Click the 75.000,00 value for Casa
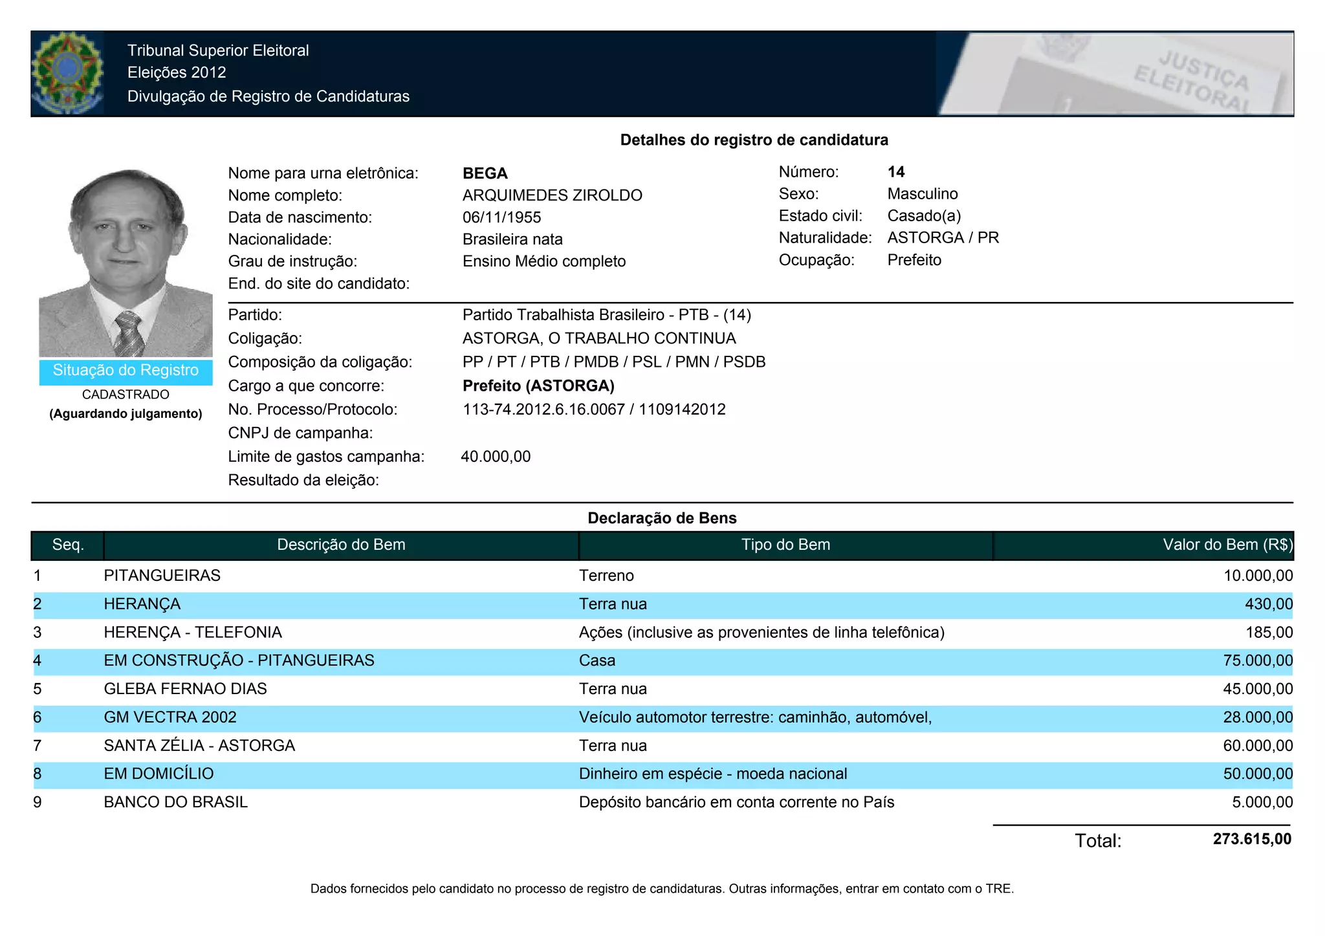The height and width of the screenshot is (936, 1325). pos(1257,661)
